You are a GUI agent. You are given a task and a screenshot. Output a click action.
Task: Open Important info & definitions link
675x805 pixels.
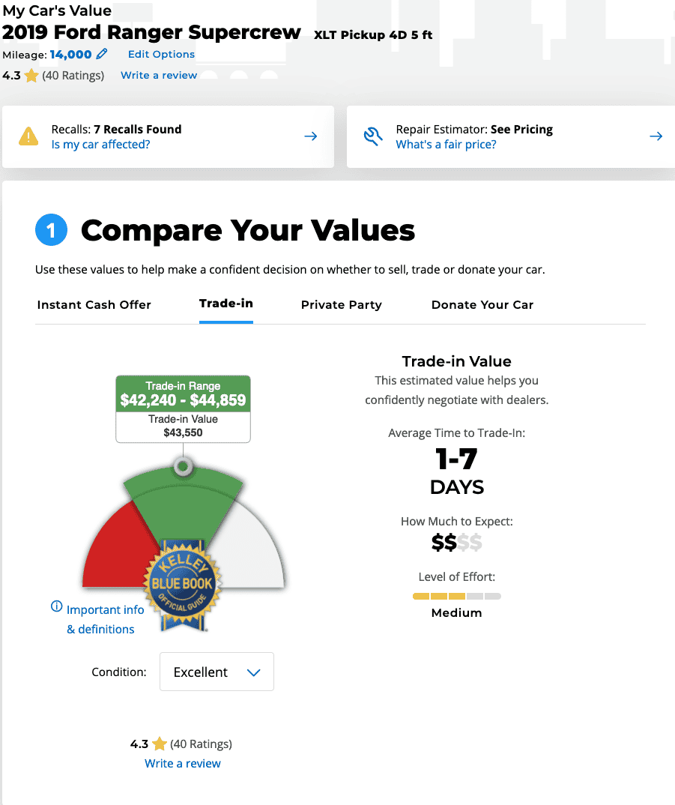click(x=105, y=619)
